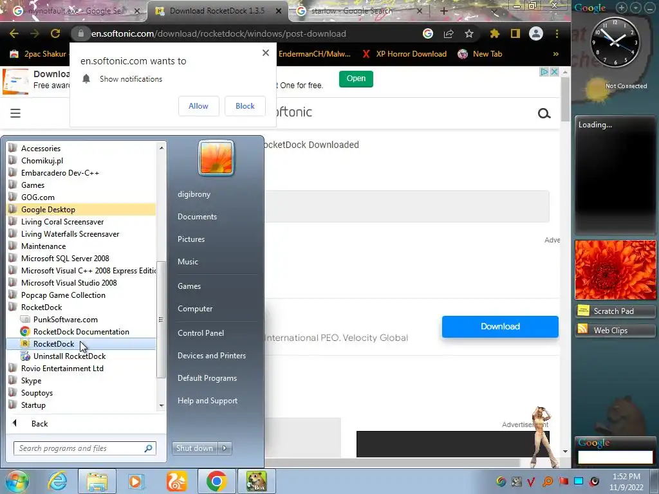The image size is (659, 494).
Task: Open Chrome side panel icon
Action: click(x=515, y=33)
